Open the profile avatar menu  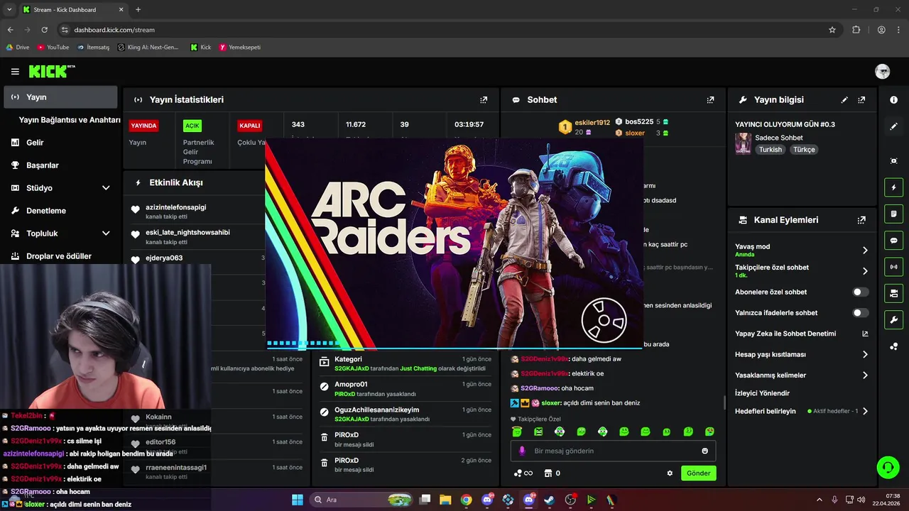883,71
